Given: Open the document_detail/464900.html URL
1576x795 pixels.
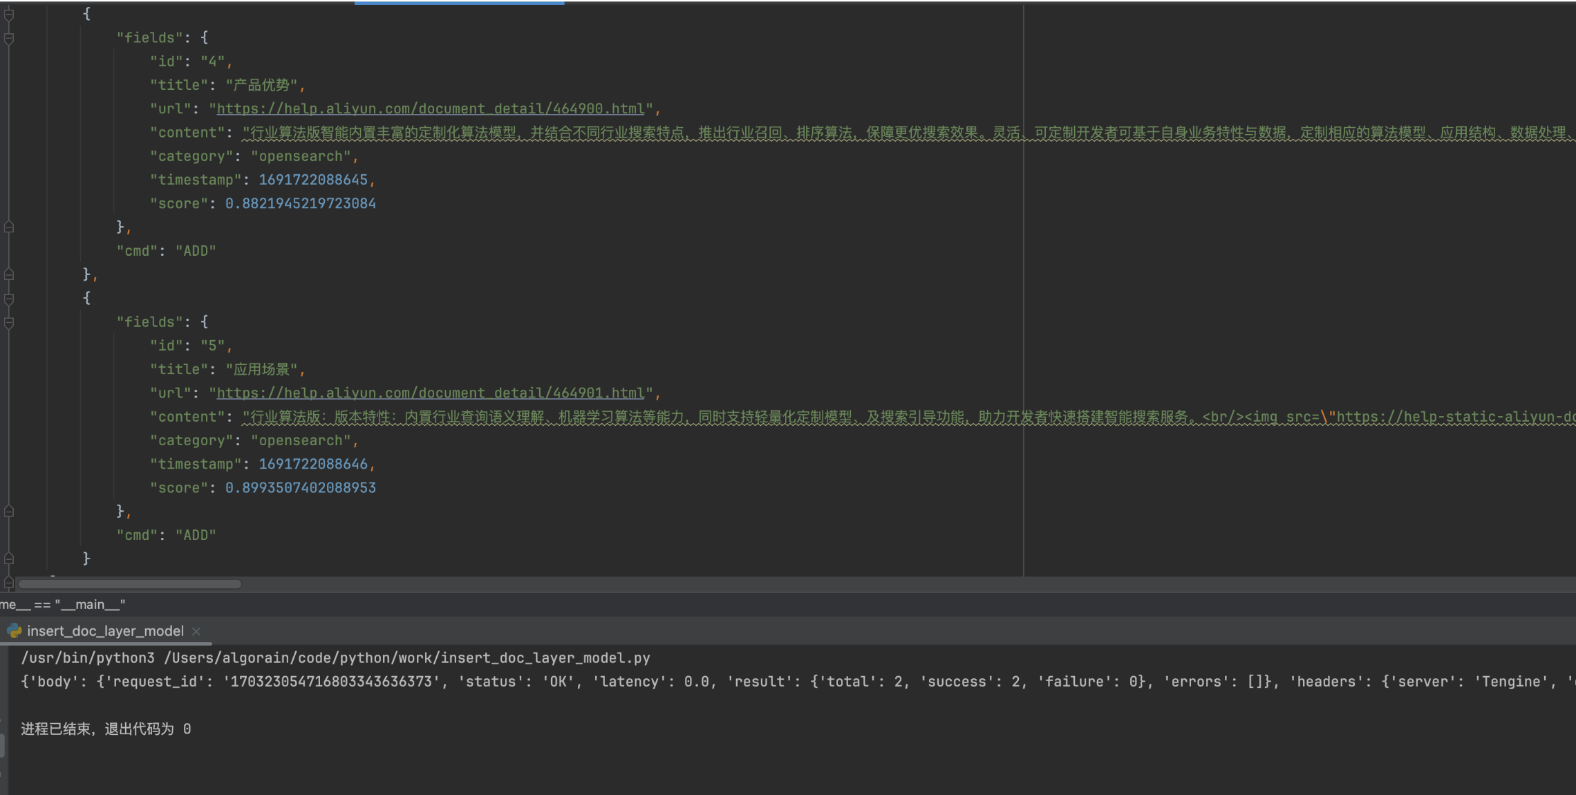Looking at the screenshot, I should tap(431, 109).
